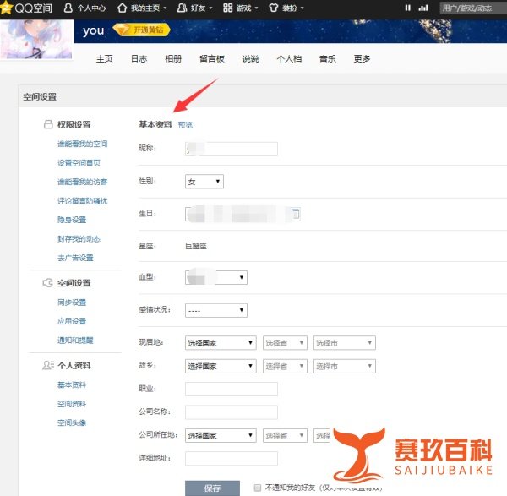Click the 权限设置 lock icon
507x496 pixels.
(x=48, y=124)
